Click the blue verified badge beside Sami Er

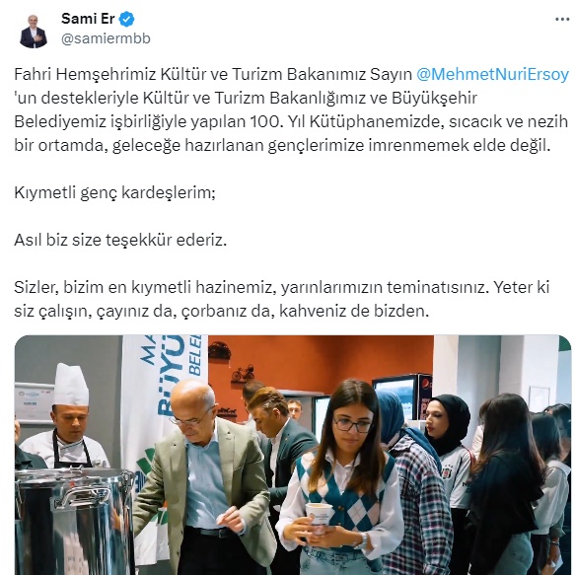pyautogui.click(x=126, y=19)
